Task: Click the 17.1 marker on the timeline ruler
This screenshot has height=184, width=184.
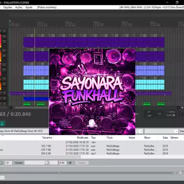Action: (x=41, y=22)
